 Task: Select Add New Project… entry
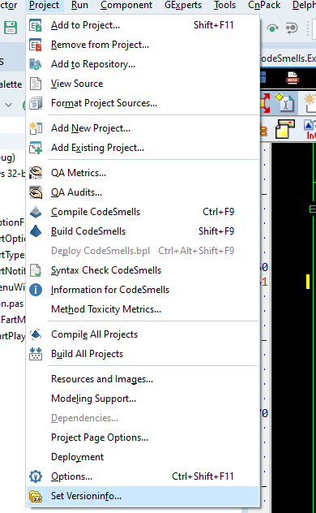coord(143,128)
